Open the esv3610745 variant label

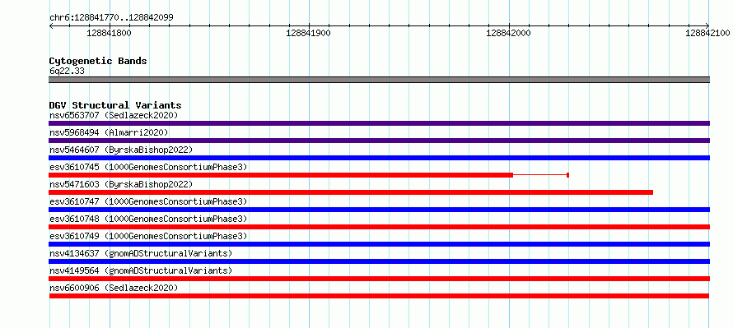[148, 167]
